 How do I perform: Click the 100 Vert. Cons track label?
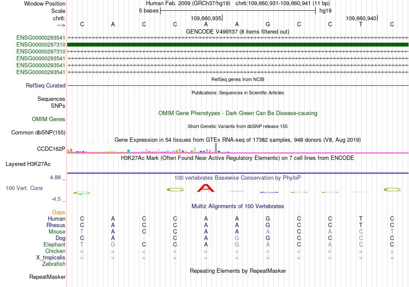[24, 188]
